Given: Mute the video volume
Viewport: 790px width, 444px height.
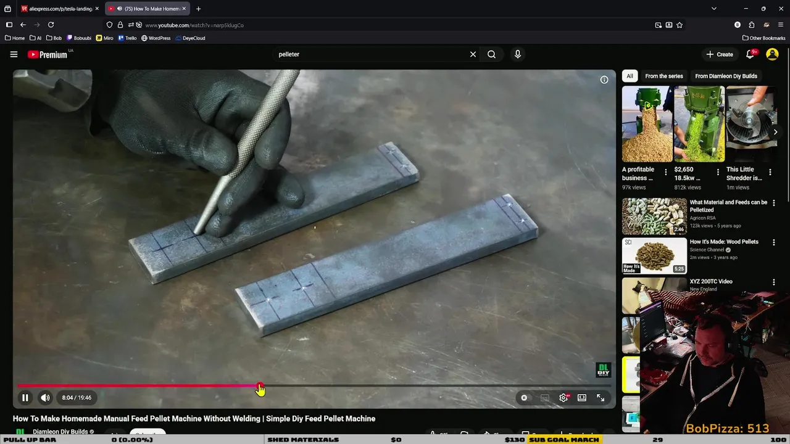Looking at the screenshot, I should 45,398.
